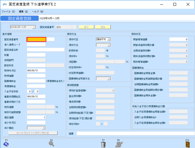
Task: Click the 償却計算基礎額 field
Action: [105, 90]
